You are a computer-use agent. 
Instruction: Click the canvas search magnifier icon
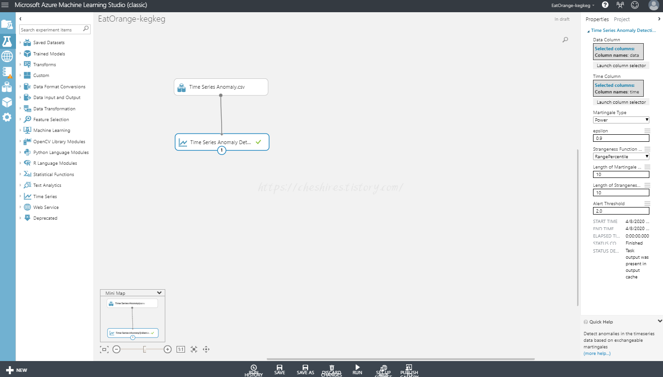565,40
